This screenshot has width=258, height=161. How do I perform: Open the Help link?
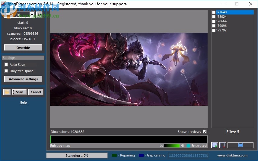coord(23,102)
